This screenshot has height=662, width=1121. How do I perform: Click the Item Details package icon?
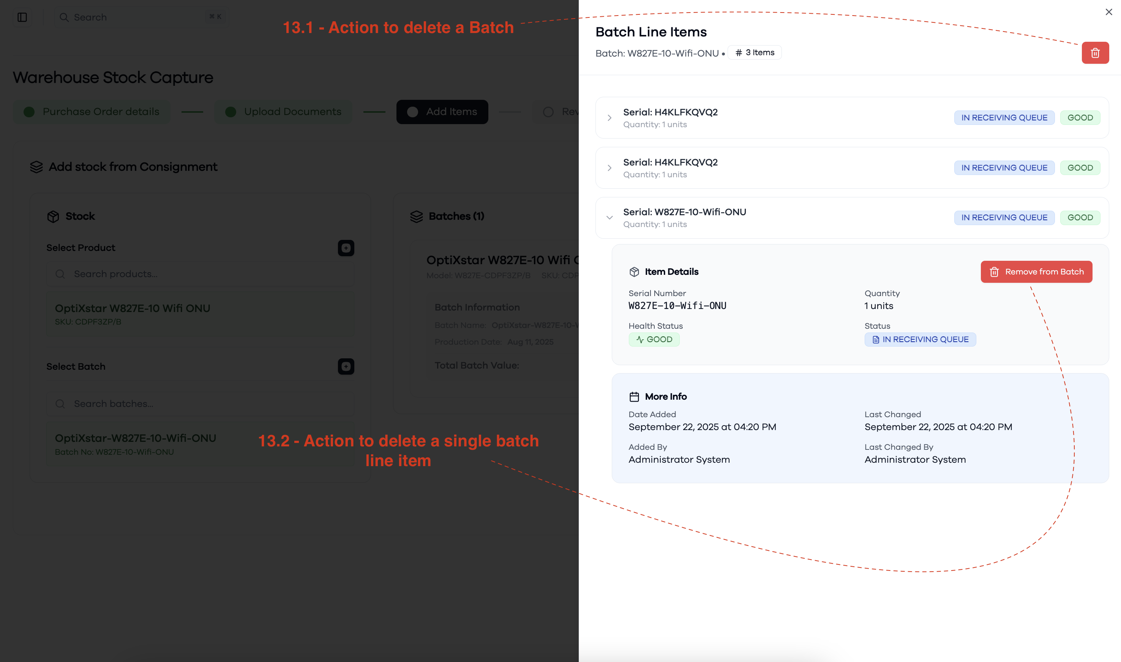(x=634, y=272)
